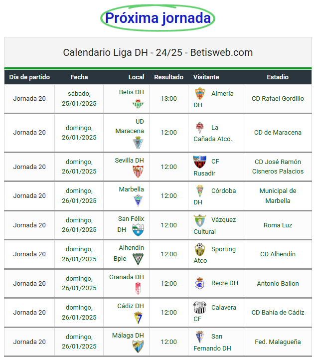314x357 pixels.
Task: Select the Sevilla DH crest icon
Action: click(x=138, y=171)
